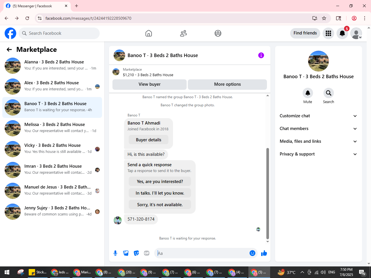Open the Facebook menu grid icon
This screenshot has height=278, width=371.
pyautogui.click(x=328, y=33)
